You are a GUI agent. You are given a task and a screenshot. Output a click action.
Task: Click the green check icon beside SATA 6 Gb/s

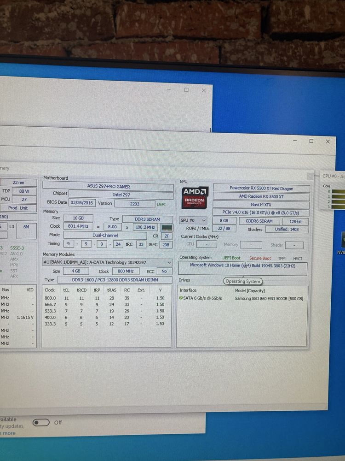pyautogui.click(x=181, y=298)
